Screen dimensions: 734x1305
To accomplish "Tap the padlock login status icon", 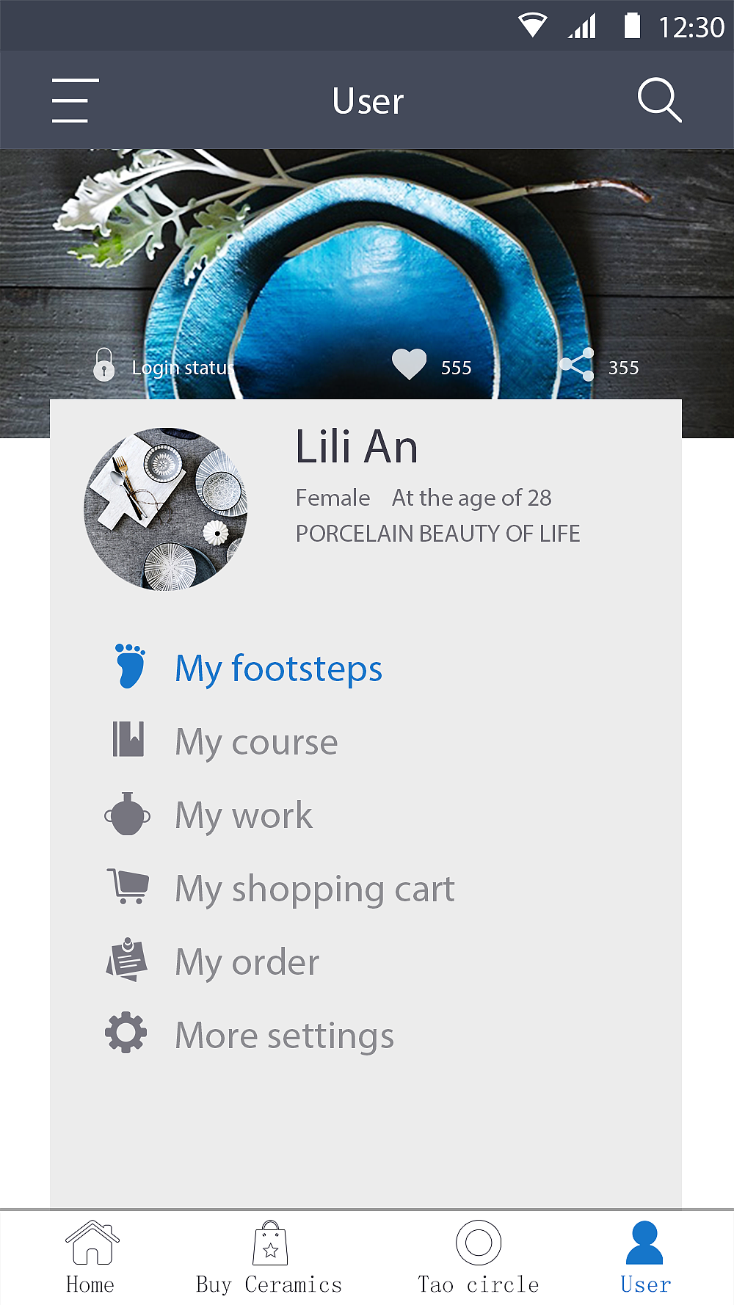I will (104, 365).
